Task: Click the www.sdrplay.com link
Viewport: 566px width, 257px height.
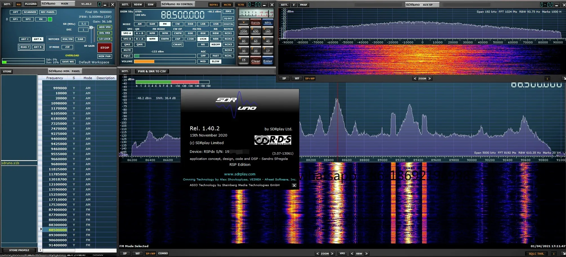Action: 240,174
